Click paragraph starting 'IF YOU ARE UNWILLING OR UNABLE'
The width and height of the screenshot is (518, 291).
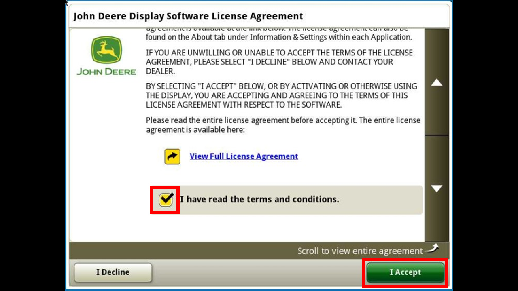pos(279,62)
